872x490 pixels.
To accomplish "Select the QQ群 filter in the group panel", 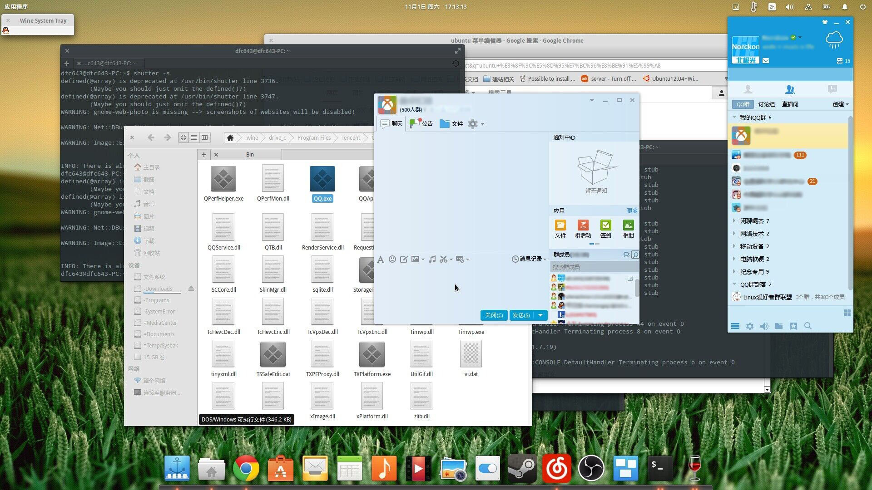I will coord(743,104).
